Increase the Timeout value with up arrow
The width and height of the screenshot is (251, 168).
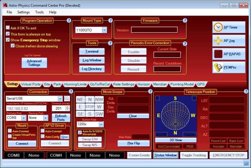[x=67, y=107]
